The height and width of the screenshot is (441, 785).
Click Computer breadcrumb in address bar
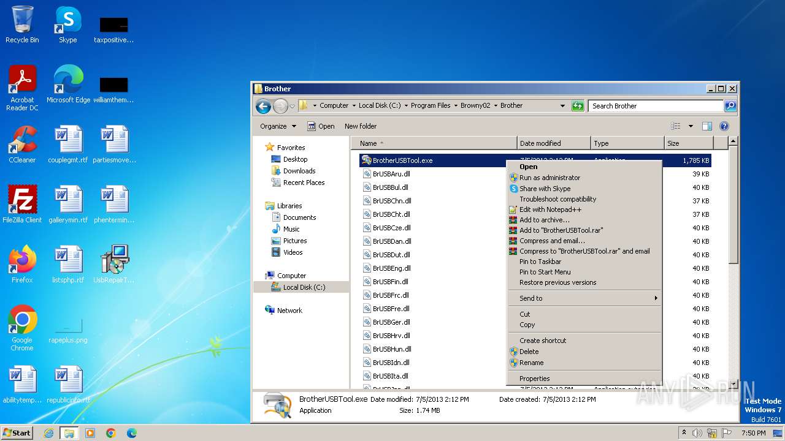pos(334,106)
